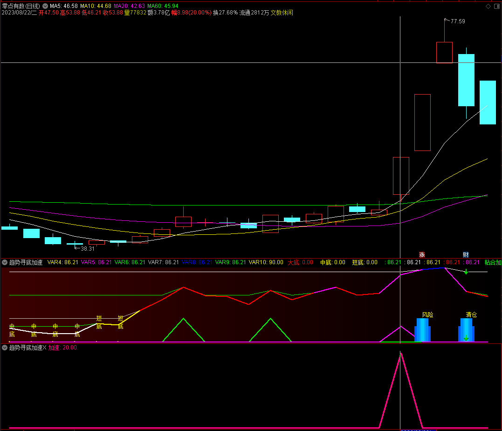Screen dimensions: 502x431
Task: Click the low price 低46.21
Action: click(91, 13)
